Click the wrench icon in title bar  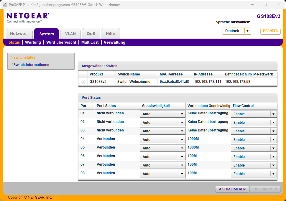(5, 4)
